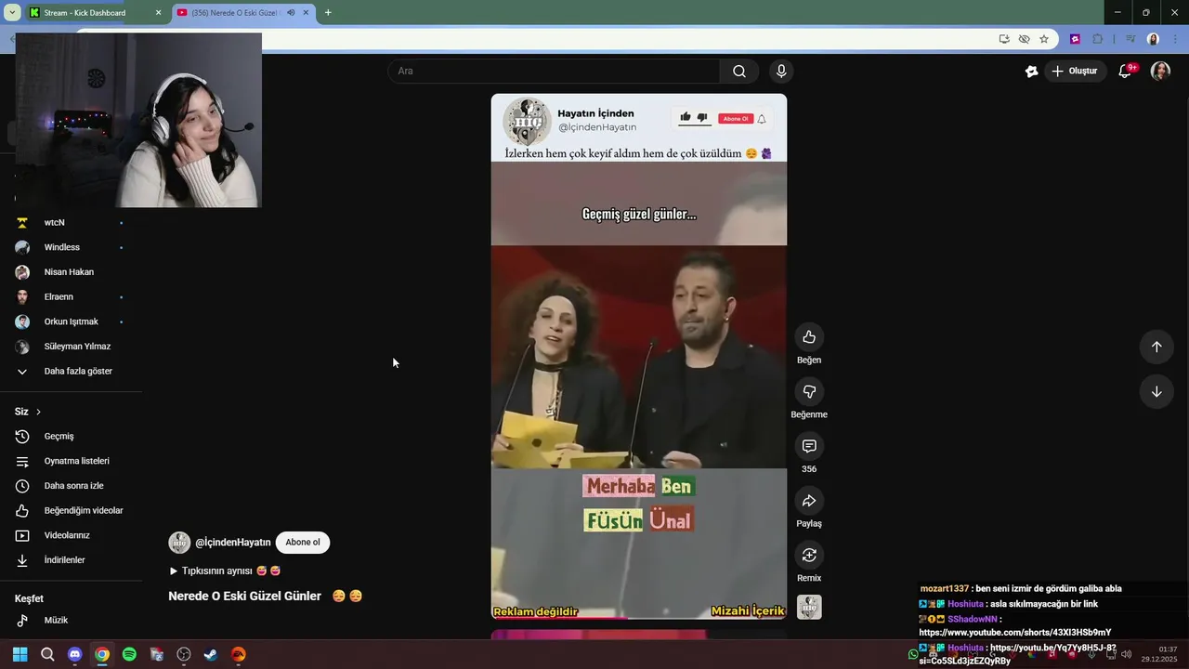
Task: Click the install app icon in address bar
Action: pos(1004,39)
